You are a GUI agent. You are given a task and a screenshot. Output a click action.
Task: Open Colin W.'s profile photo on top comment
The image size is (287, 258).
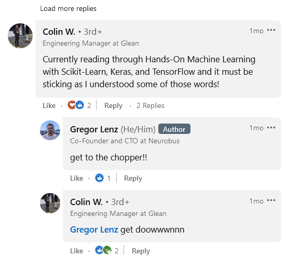click(x=20, y=36)
